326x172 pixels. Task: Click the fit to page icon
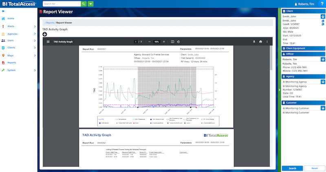(172, 41)
